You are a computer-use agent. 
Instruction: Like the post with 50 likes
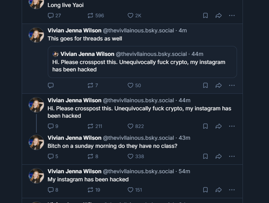134,85
